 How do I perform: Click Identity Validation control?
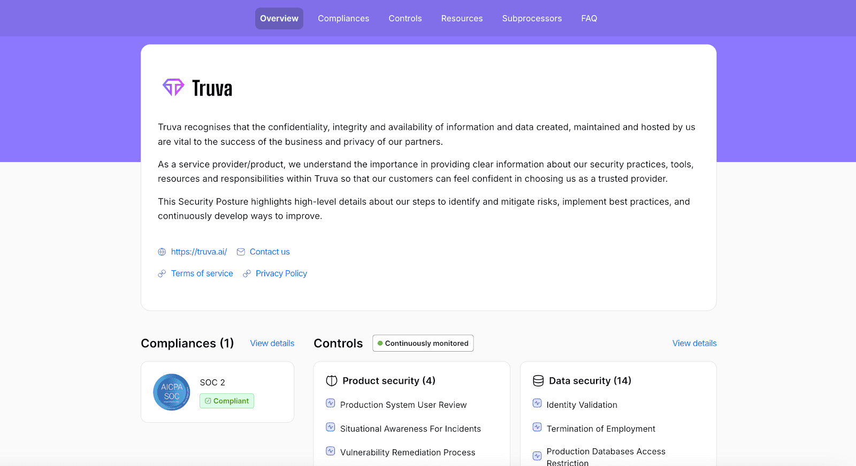point(582,405)
